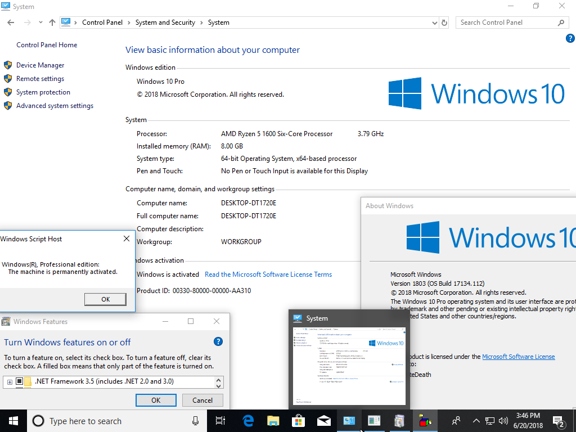The image size is (576, 432).
Task: Open Remote settings link
Action: tap(40, 79)
